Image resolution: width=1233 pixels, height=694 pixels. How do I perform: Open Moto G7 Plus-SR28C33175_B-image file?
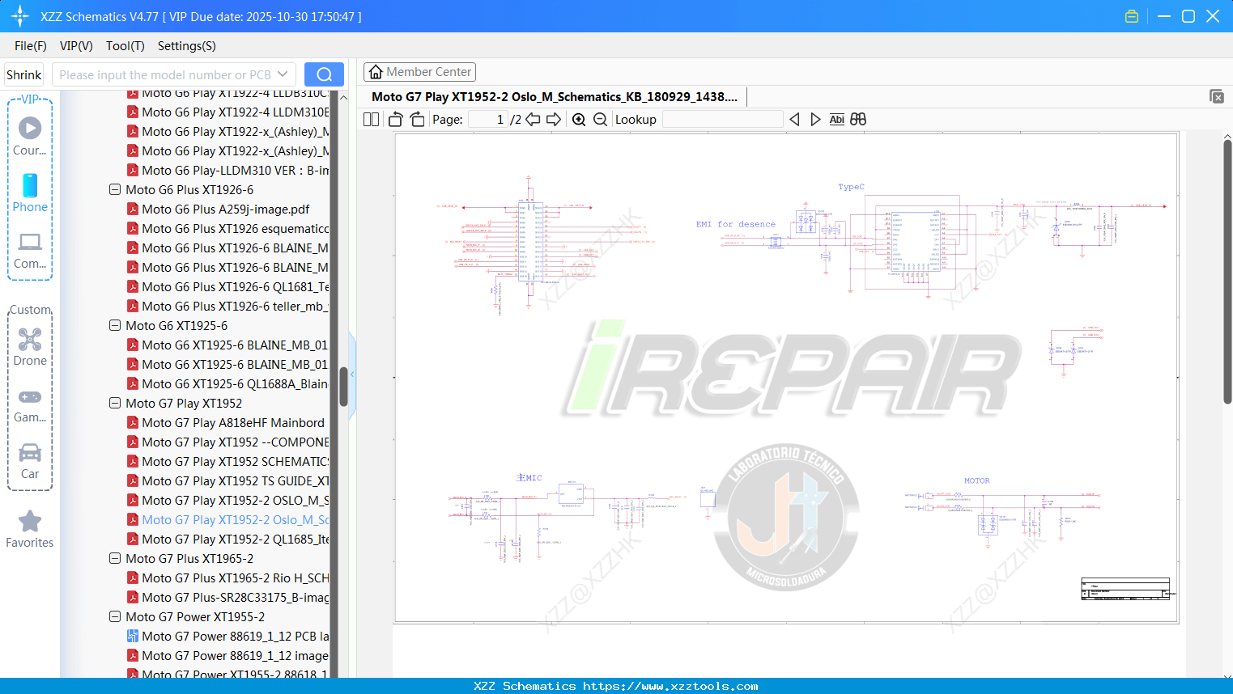point(236,597)
